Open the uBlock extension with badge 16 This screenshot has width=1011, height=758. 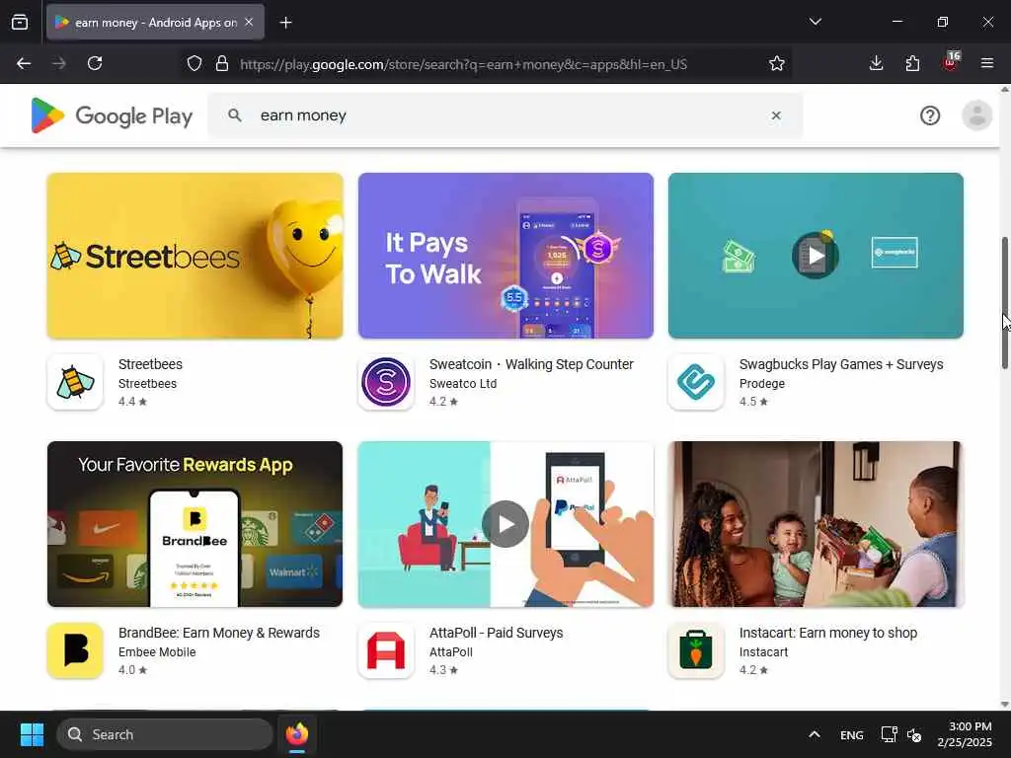pos(951,62)
